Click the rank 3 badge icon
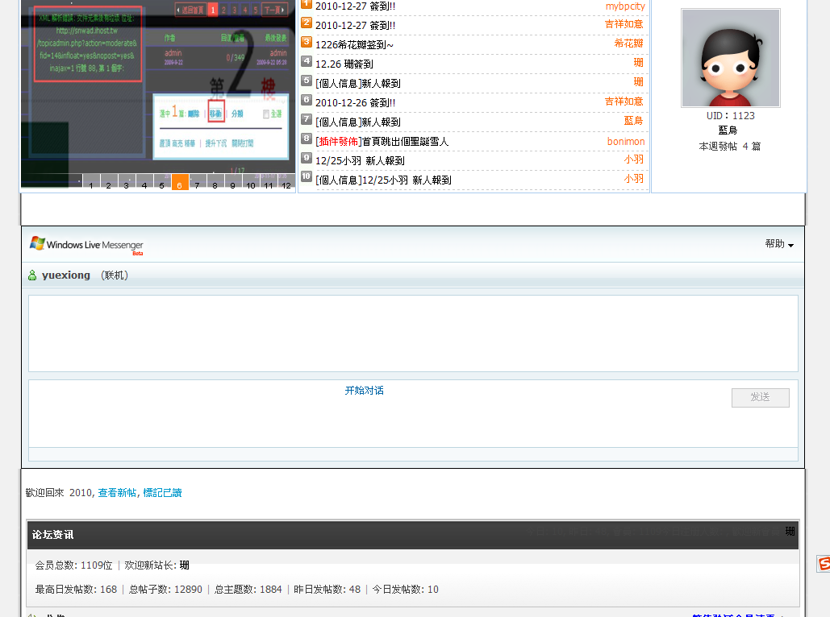This screenshot has height=617, width=830. click(307, 42)
